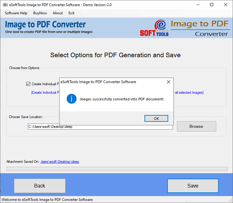Click the conversion progress bar

[x=117, y=169]
